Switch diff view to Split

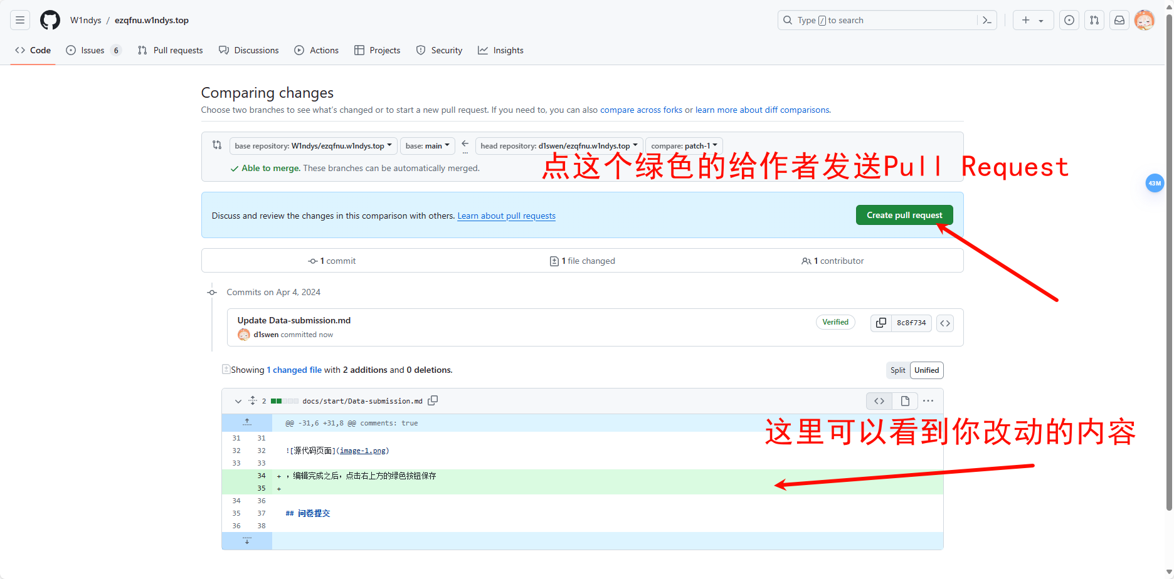click(x=897, y=370)
